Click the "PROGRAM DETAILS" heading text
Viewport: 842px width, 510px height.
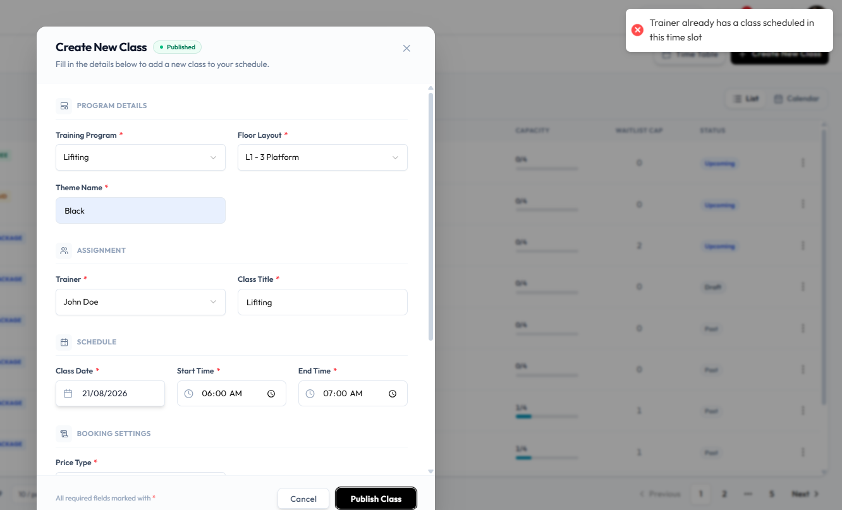112,106
